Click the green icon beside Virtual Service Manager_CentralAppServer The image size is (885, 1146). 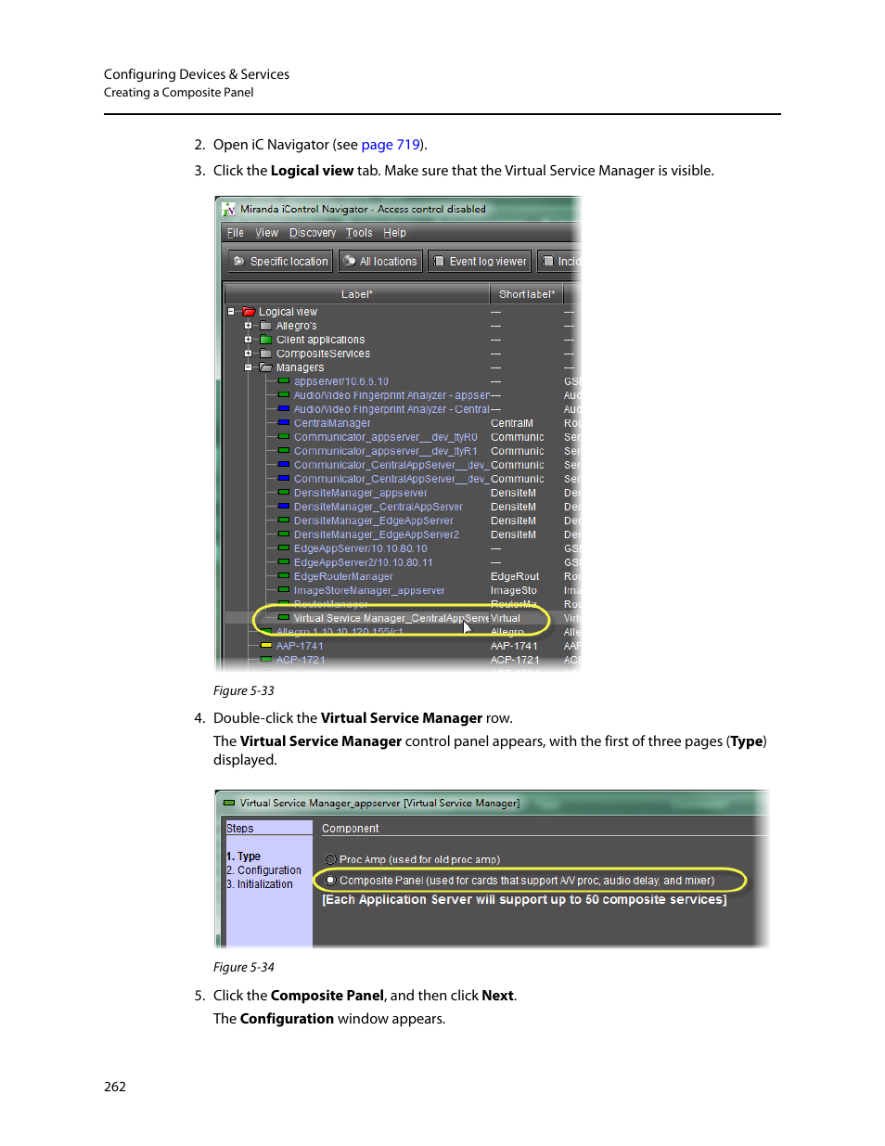tap(284, 617)
